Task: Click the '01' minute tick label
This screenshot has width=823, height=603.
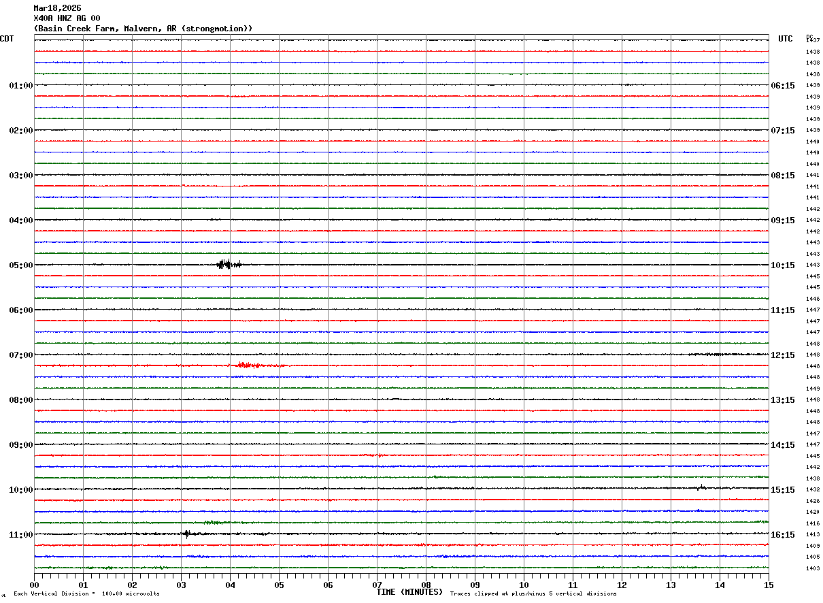Action: pyautogui.click(x=83, y=585)
